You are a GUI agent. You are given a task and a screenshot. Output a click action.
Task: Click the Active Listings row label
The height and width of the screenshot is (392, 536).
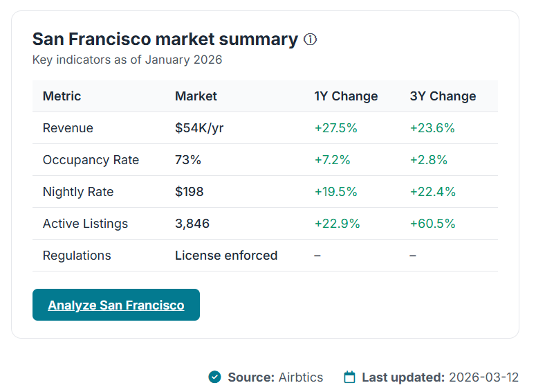tap(85, 224)
